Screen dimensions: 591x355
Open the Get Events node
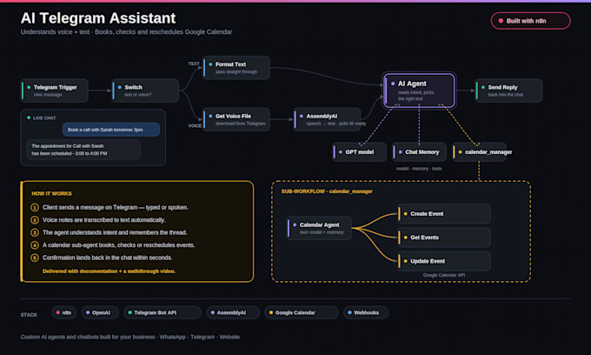pos(444,238)
